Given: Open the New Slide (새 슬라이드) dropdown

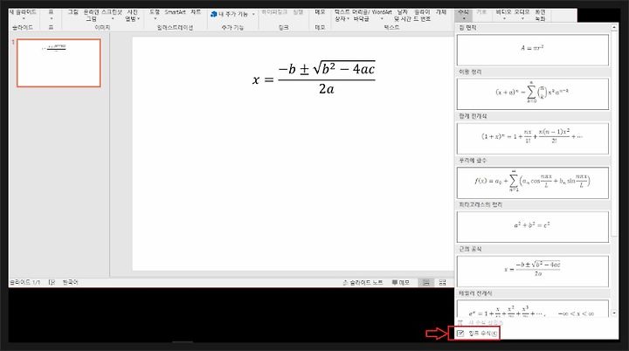Looking at the screenshot, I should click(x=24, y=15).
